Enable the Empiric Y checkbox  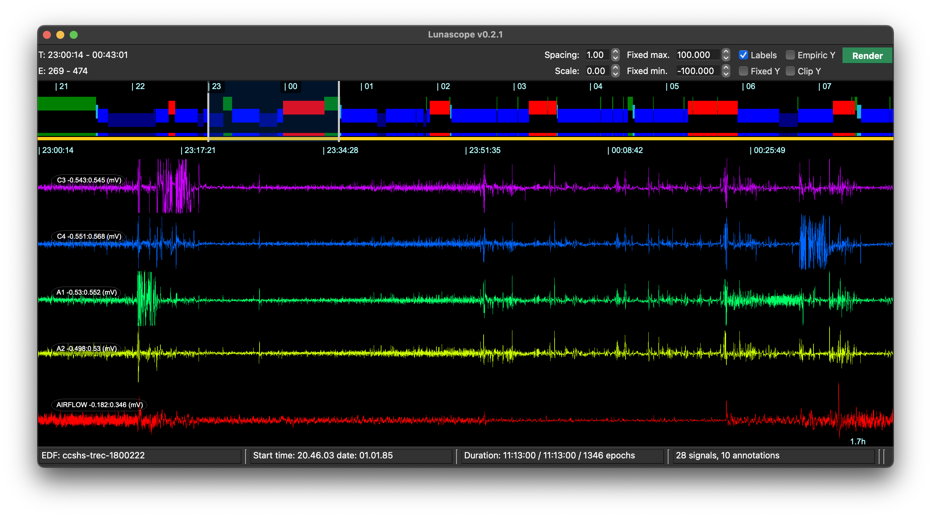790,55
